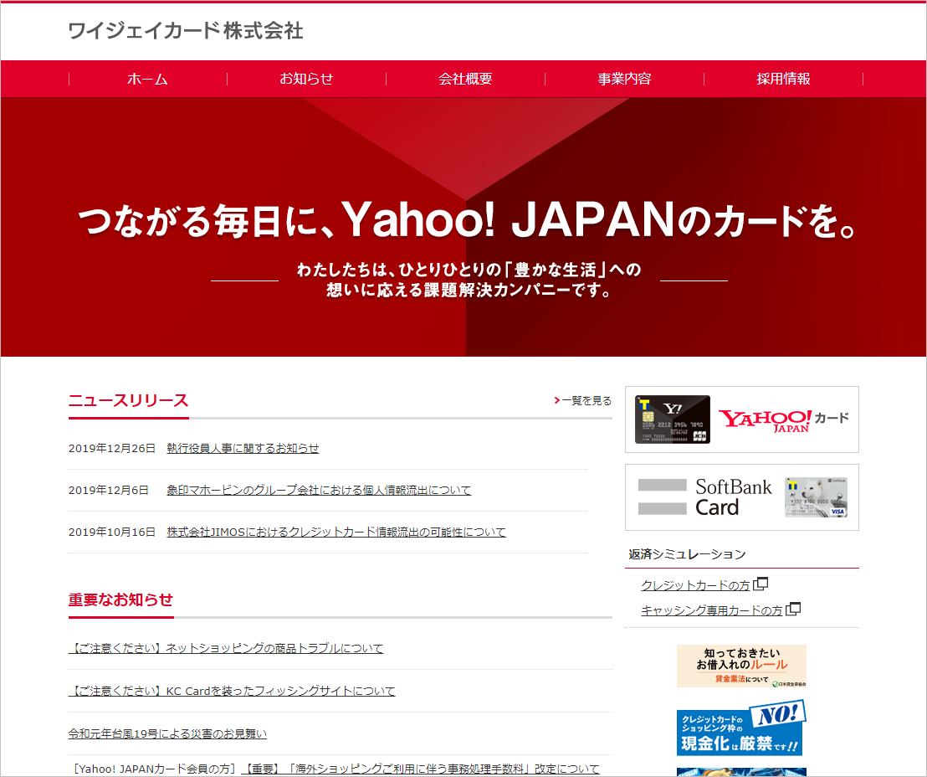This screenshot has height=777, width=927.
Task: Select 事業内容 in the navigation bar
Action: click(624, 80)
